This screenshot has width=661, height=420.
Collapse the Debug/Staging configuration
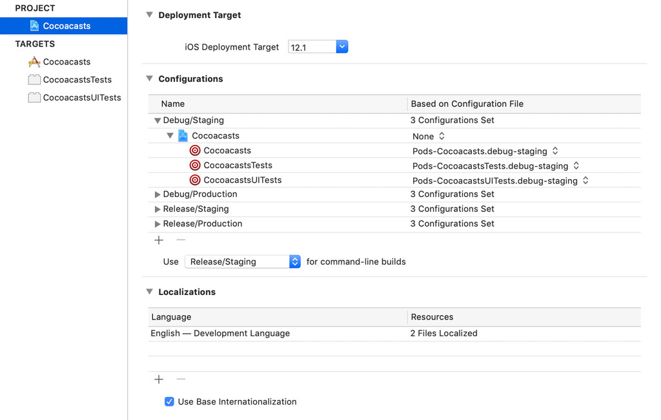tap(157, 120)
